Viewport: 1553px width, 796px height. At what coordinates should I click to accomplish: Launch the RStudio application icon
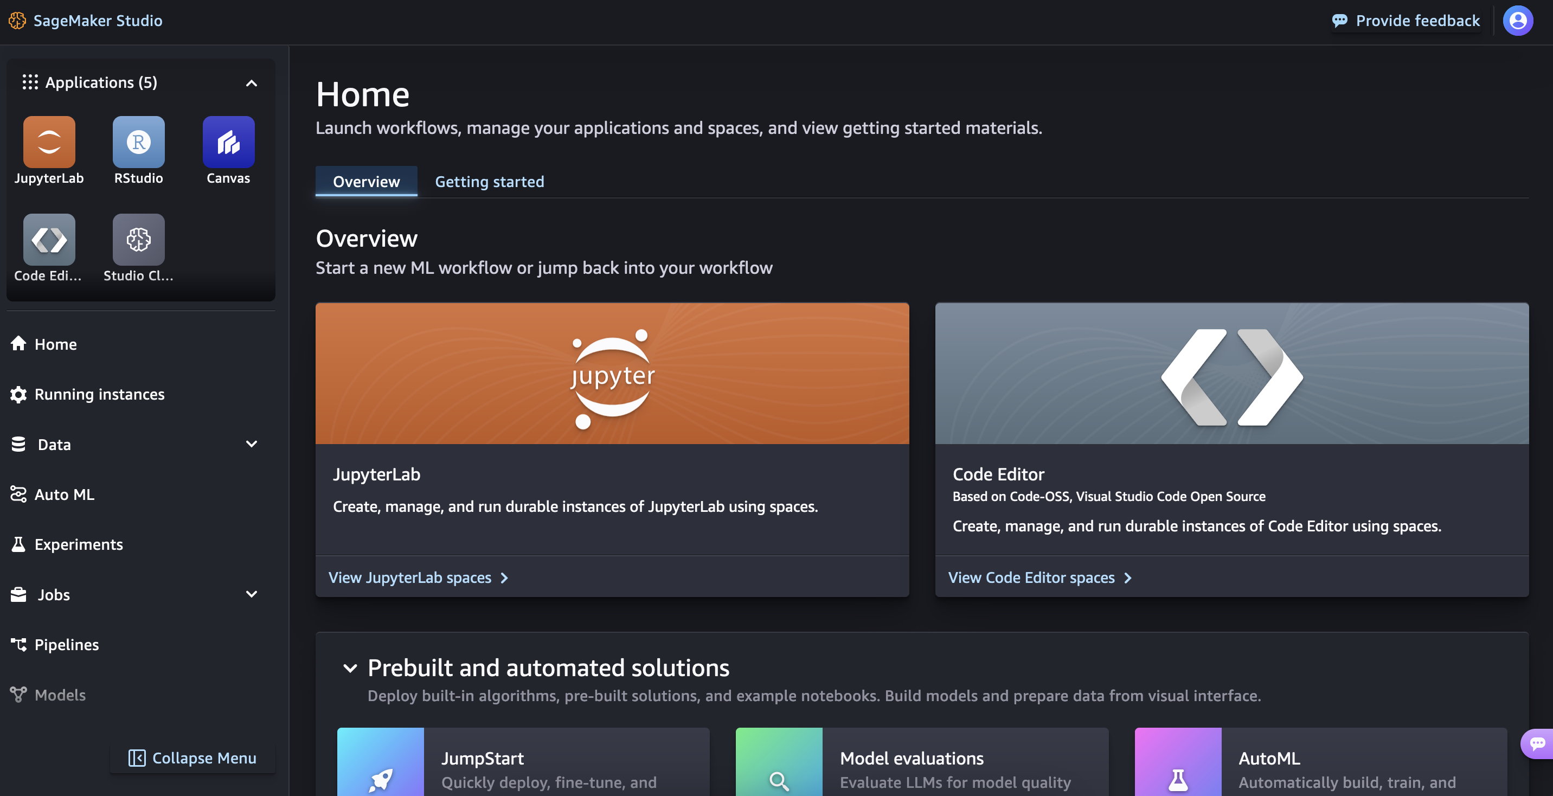point(138,142)
